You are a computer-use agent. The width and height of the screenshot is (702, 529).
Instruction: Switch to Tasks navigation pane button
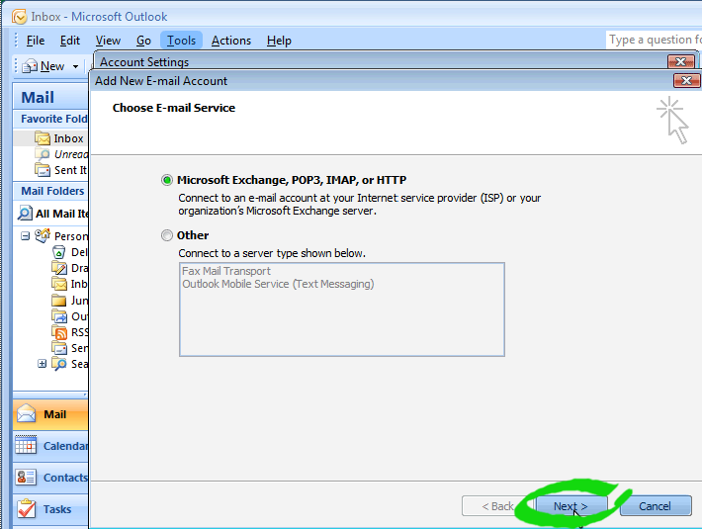coord(50,509)
